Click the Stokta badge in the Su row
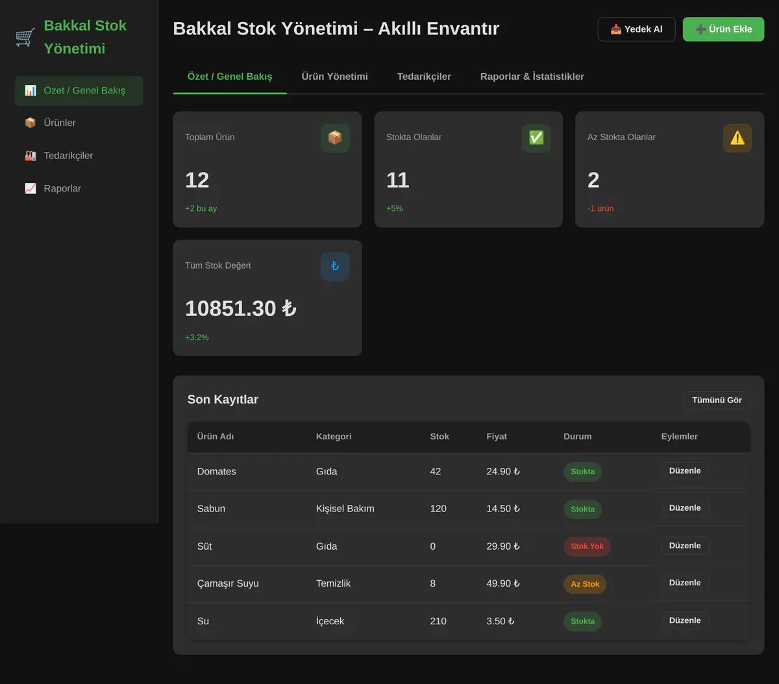 (x=582, y=621)
